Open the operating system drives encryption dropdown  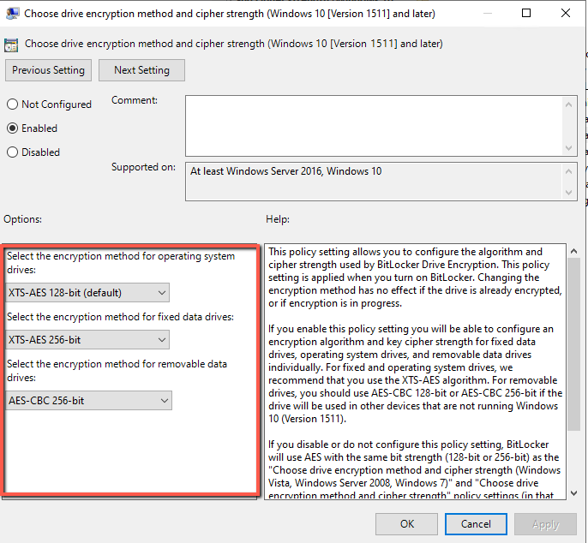point(87,293)
